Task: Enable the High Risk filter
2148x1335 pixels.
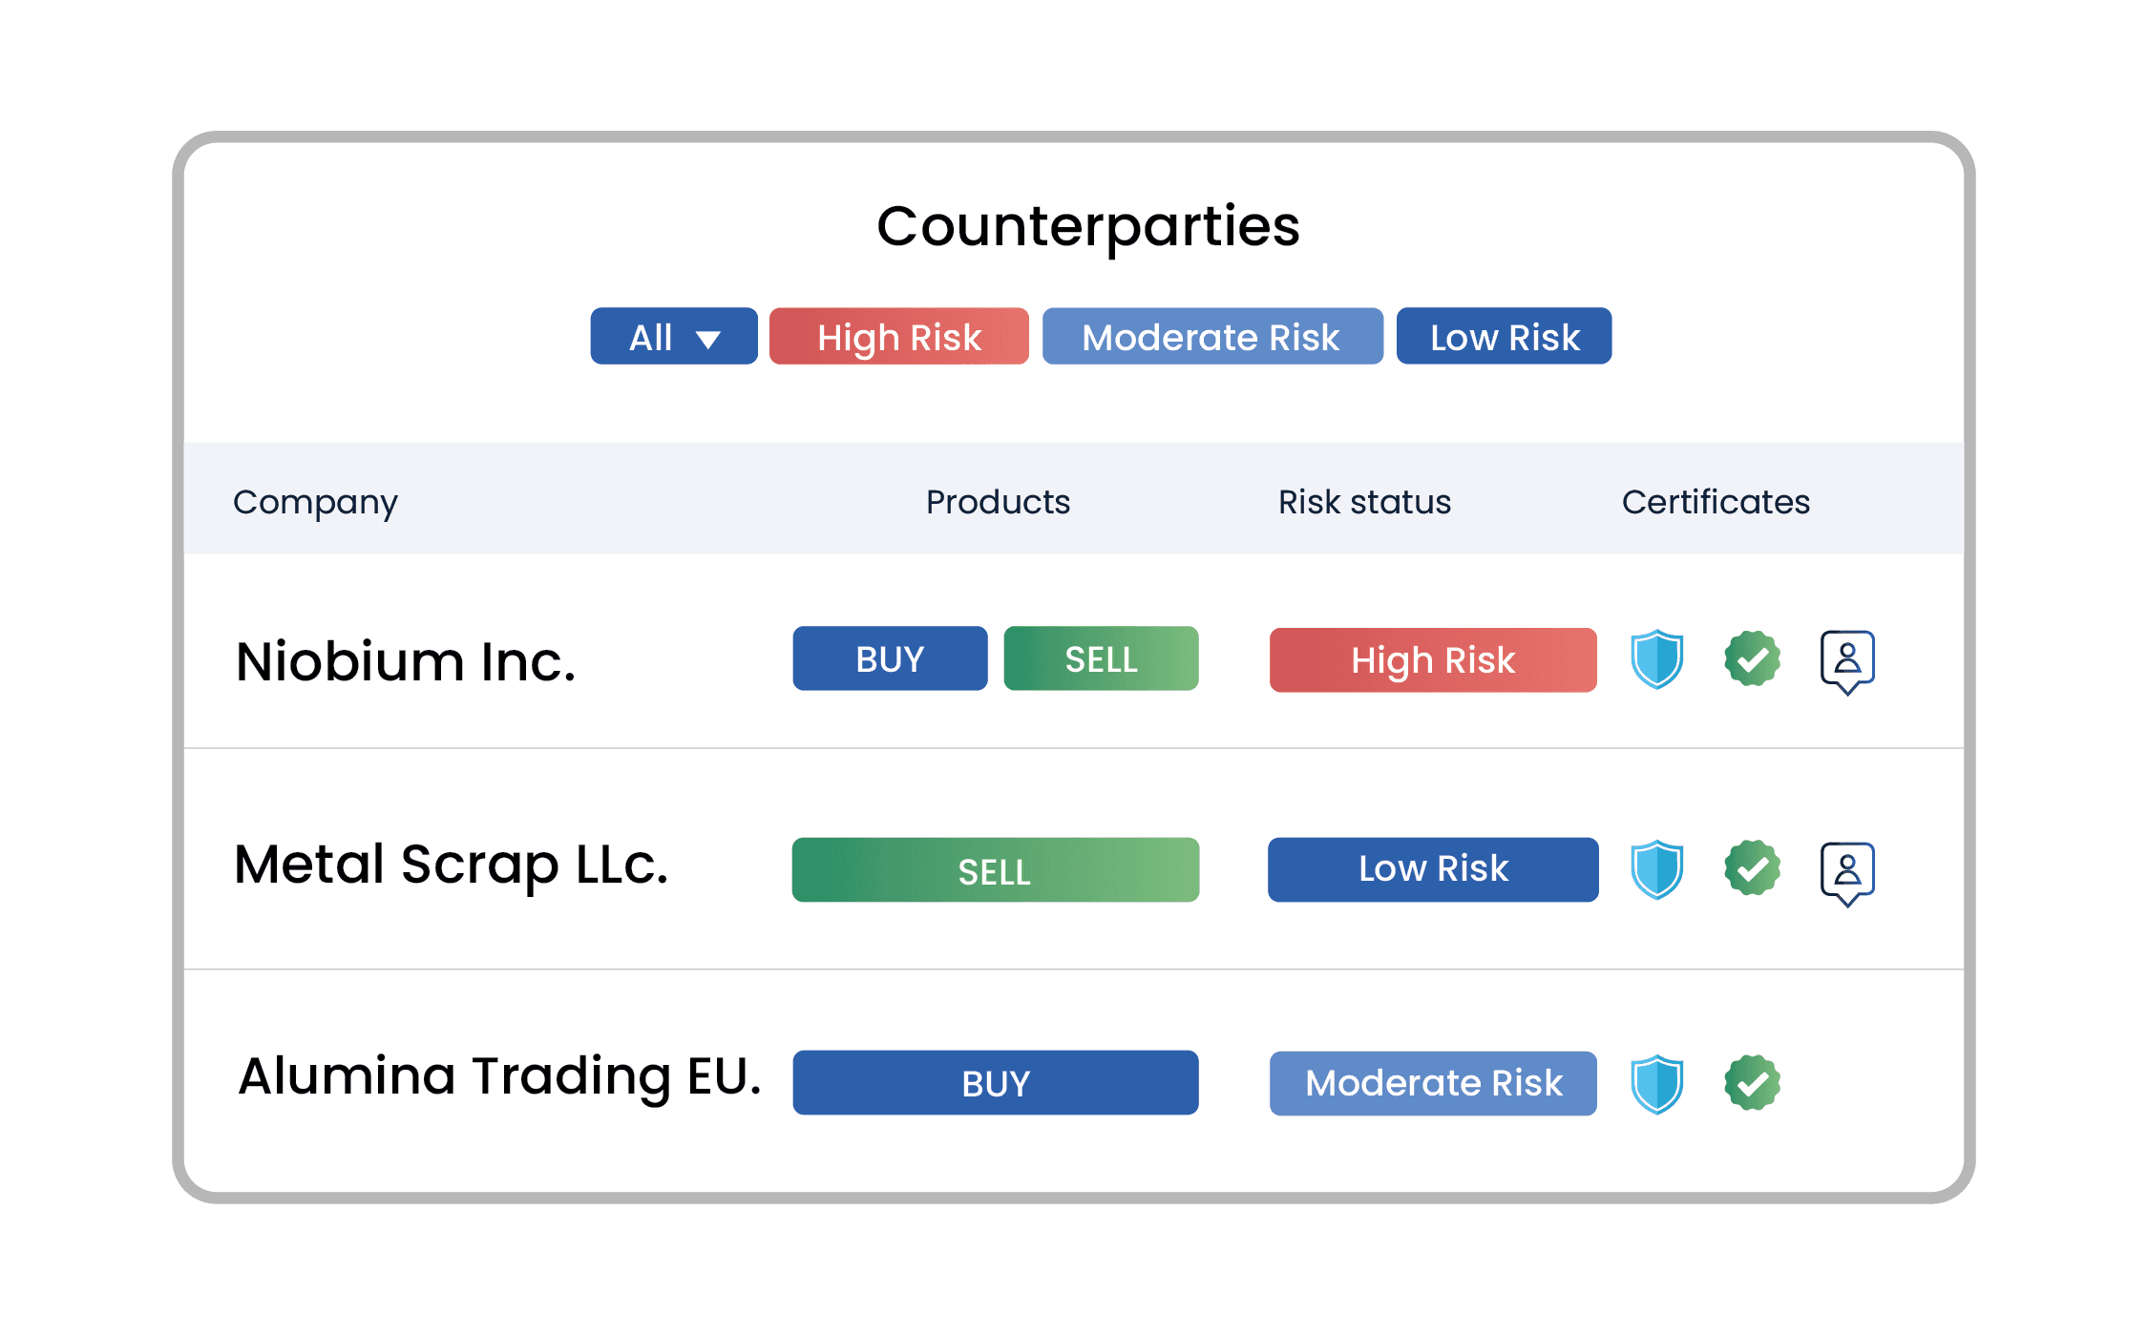Action: point(898,337)
